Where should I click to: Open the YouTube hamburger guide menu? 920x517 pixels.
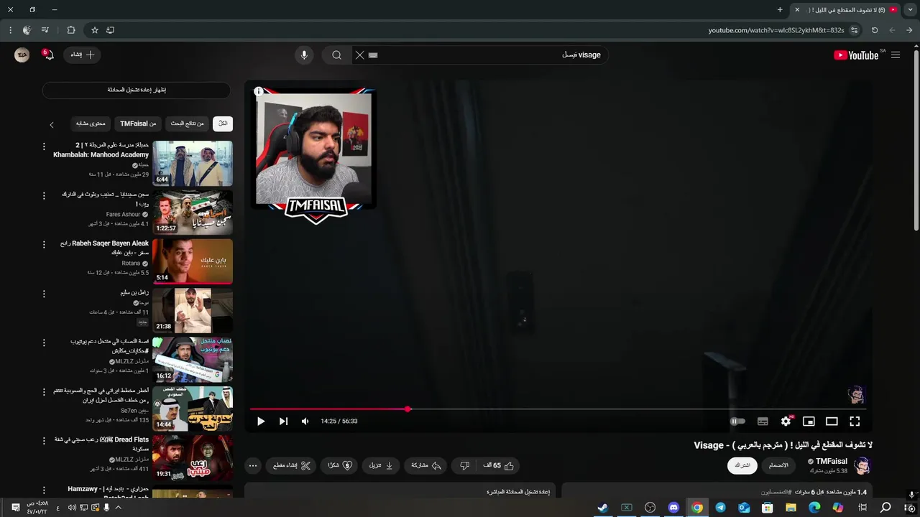pos(896,55)
